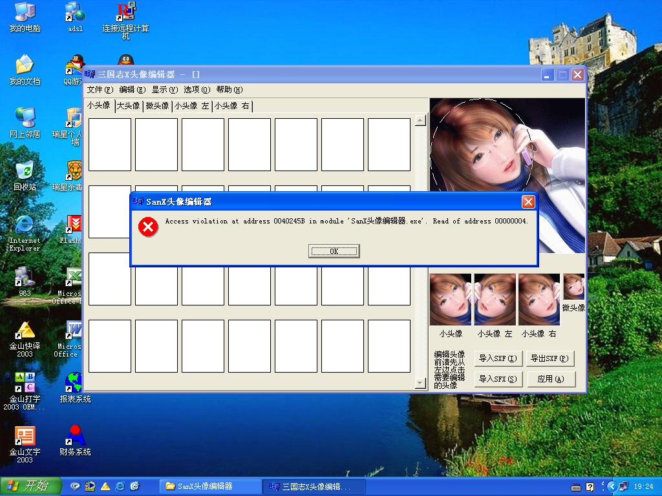This screenshot has height=496, width=662.
Task: Click the Start button on taskbar
Action: tap(30, 486)
